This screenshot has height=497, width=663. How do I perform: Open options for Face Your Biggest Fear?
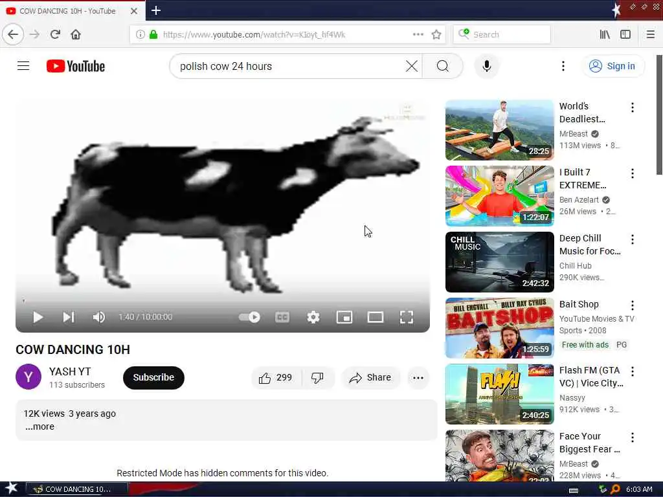click(632, 437)
